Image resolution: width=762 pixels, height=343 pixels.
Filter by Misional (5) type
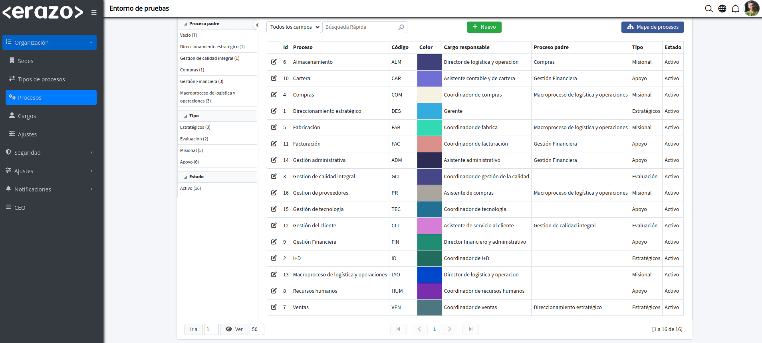(x=191, y=150)
